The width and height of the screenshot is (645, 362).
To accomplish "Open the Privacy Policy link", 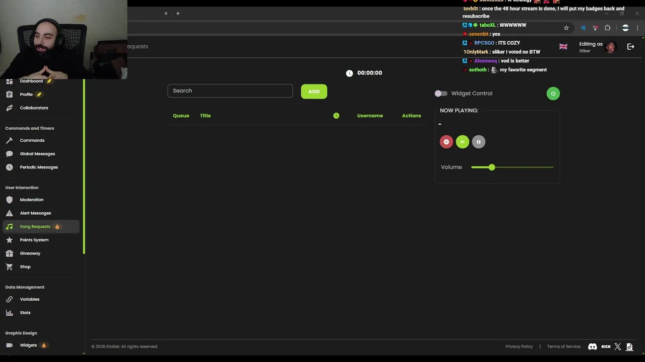I will [x=519, y=346].
